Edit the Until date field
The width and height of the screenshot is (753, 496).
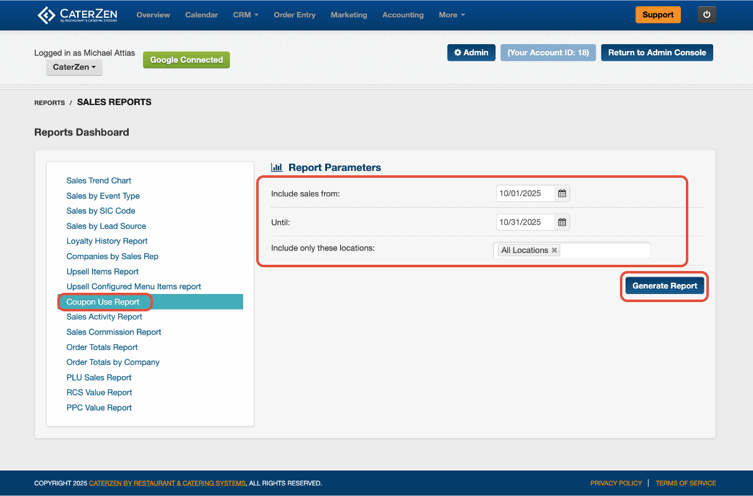525,222
